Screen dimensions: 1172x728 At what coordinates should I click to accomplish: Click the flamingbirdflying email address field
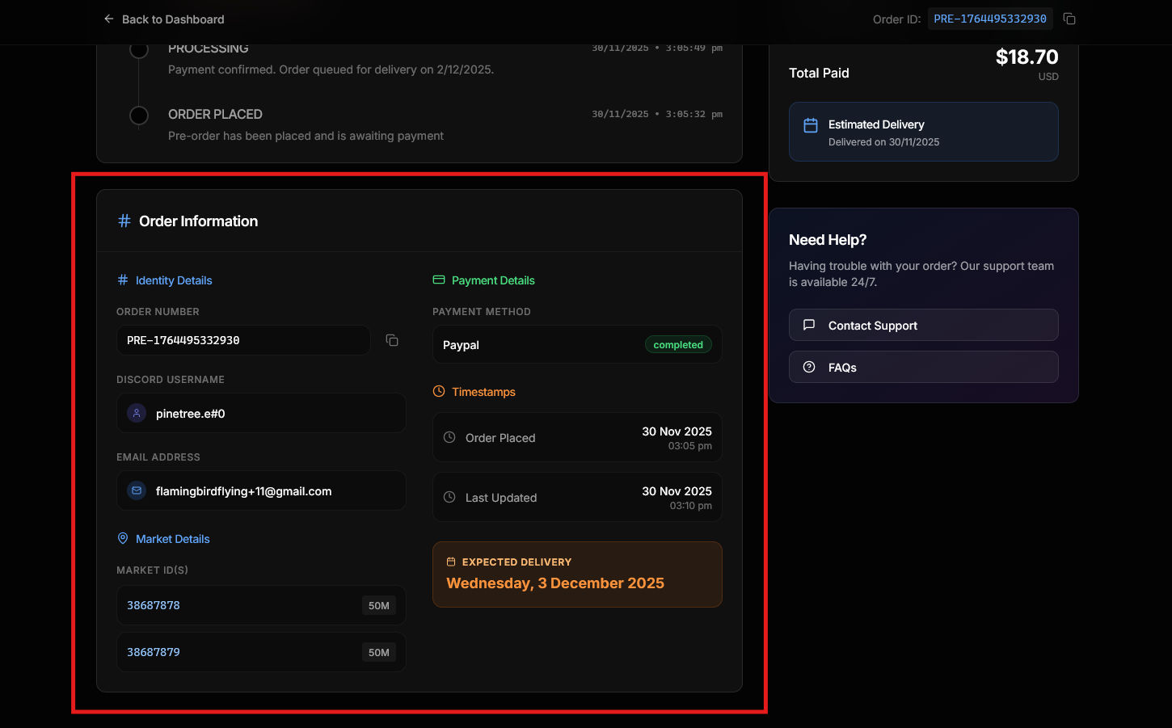click(261, 491)
